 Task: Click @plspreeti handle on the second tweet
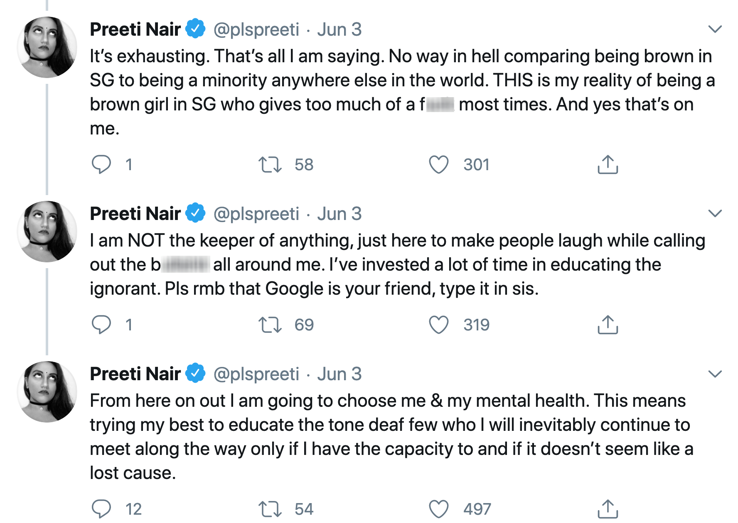click(x=256, y=214)
